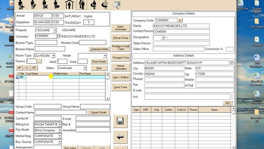
Task: Click the Arrival date field
Action: pos(42,16)
